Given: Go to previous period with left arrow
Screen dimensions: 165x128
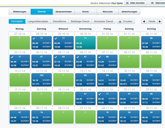Looking at the screenshot, I should tap(144, 21).
